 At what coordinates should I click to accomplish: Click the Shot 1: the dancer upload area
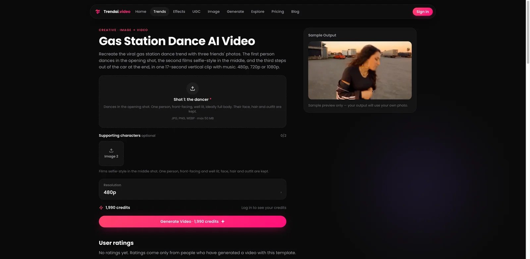pos(192,102)
